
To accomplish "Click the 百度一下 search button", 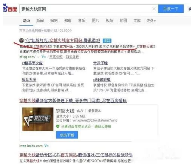I will 171,9.
